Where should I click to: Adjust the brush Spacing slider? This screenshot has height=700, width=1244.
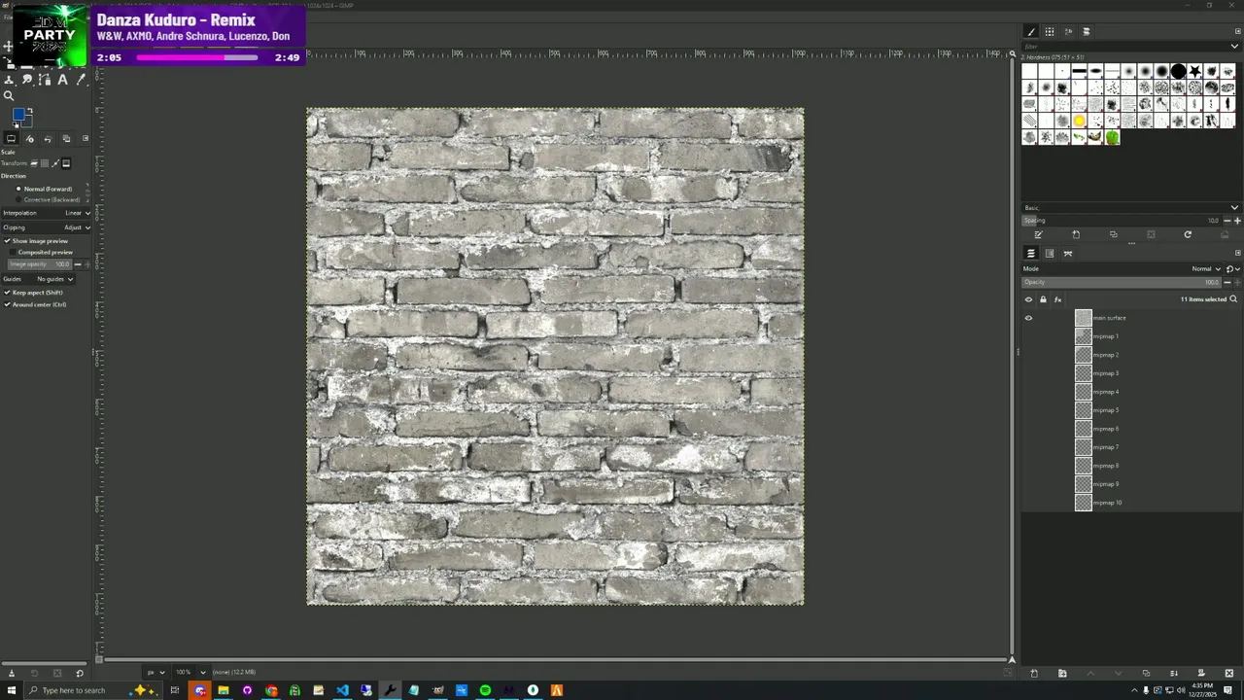pos(1122,221)
